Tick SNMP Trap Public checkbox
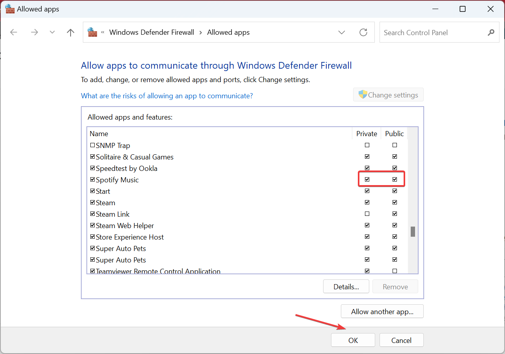The image size is (505, 354). click(395, 145)
